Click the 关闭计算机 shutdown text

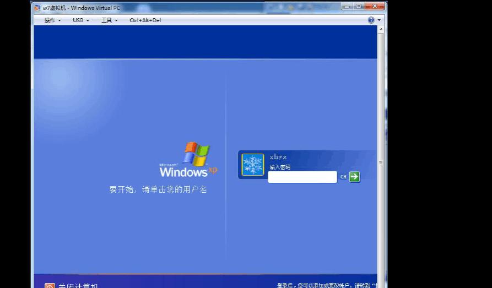click(x=78, y=286)
